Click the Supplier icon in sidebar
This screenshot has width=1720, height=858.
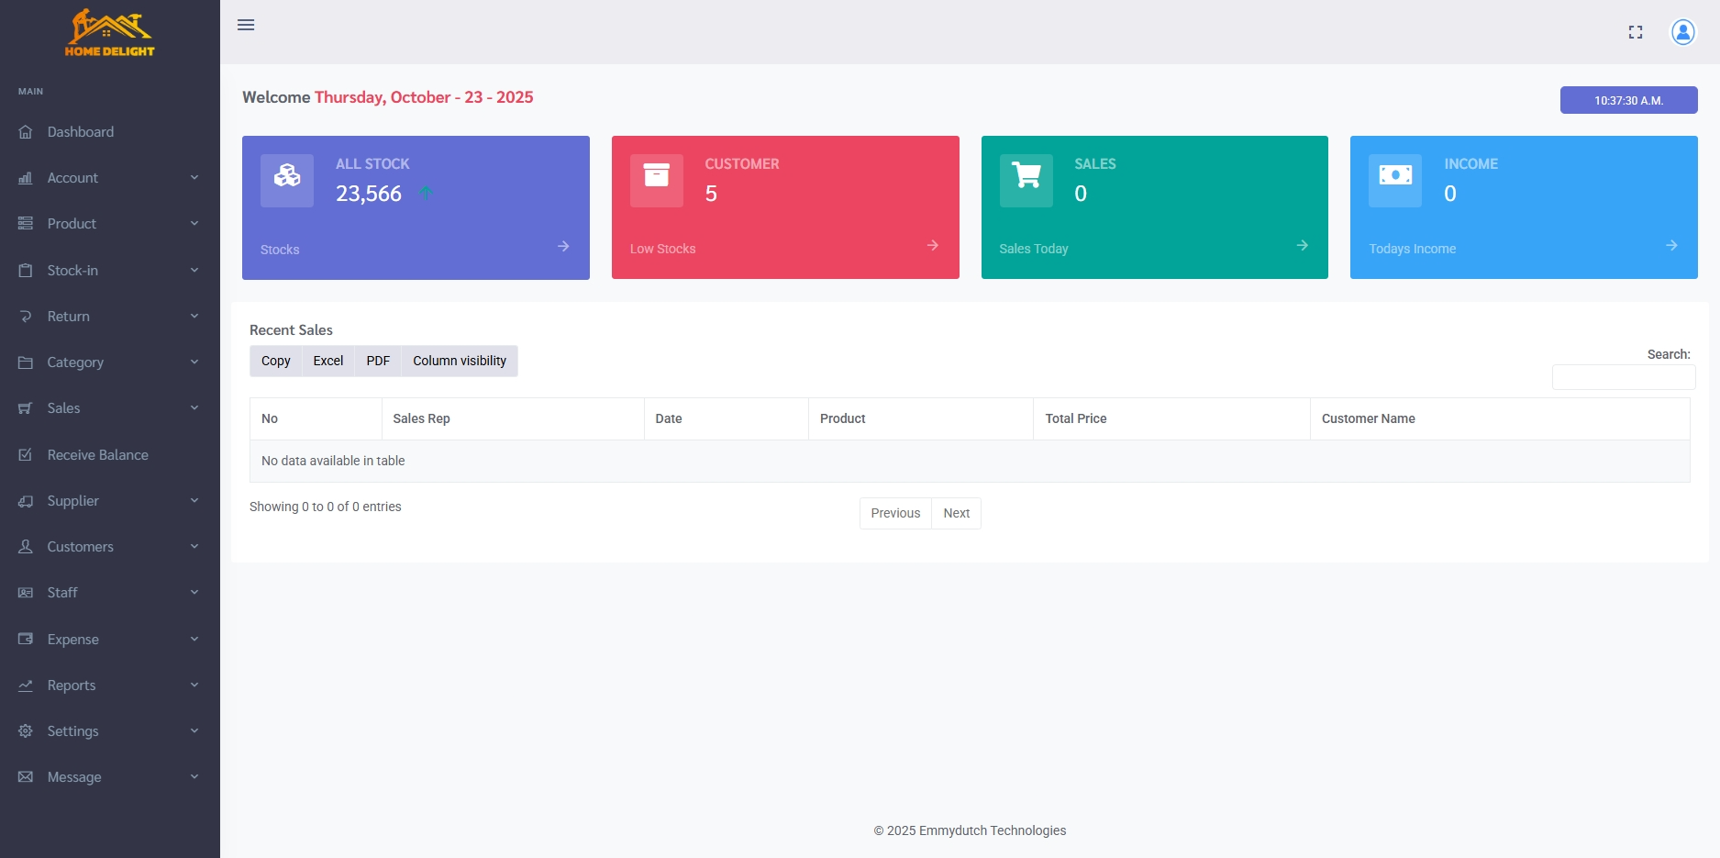(x=26, y=501)
